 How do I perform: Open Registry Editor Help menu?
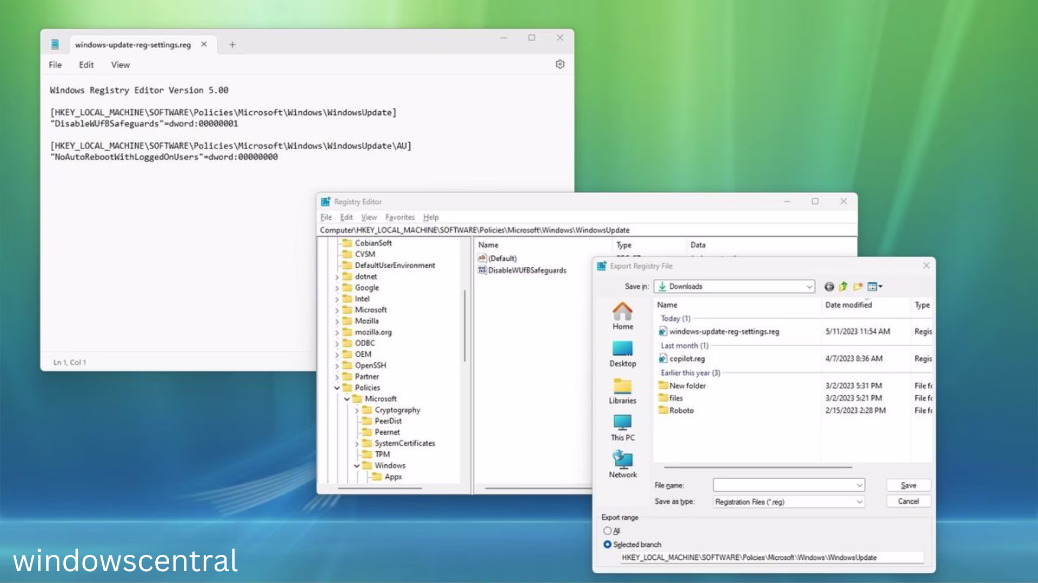coord(431,217)
